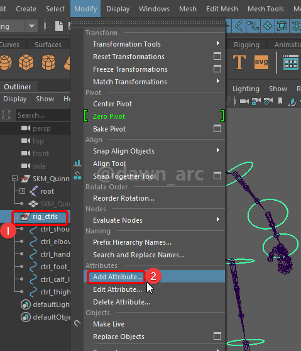This screenshot has height=351, width=301.
Task: Choose Delete Attribute... menu entry
Action: coord(155,302)
